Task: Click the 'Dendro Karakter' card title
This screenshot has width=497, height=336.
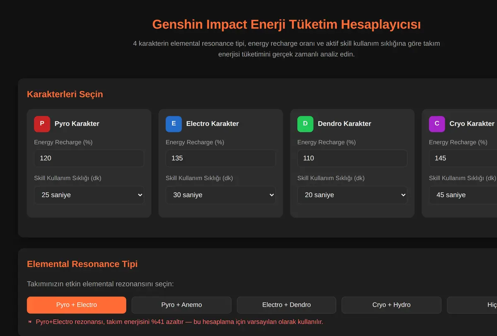Action: pos(345,124)
